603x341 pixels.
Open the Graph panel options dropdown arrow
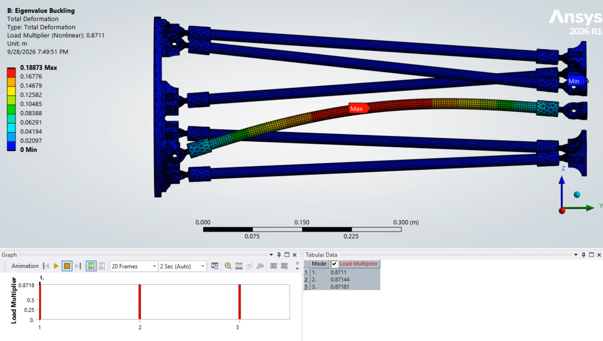(x=271, y=255)
